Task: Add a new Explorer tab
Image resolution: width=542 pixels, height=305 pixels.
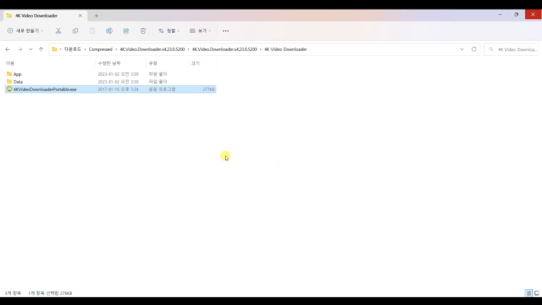Action: [97, 16]
